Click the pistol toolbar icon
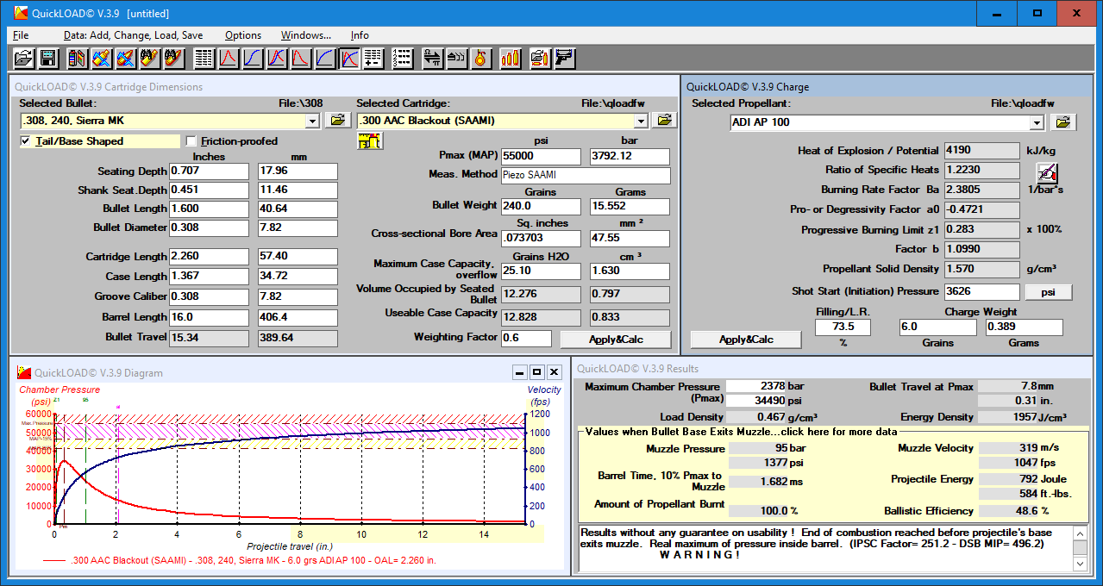 coord(565,59)
